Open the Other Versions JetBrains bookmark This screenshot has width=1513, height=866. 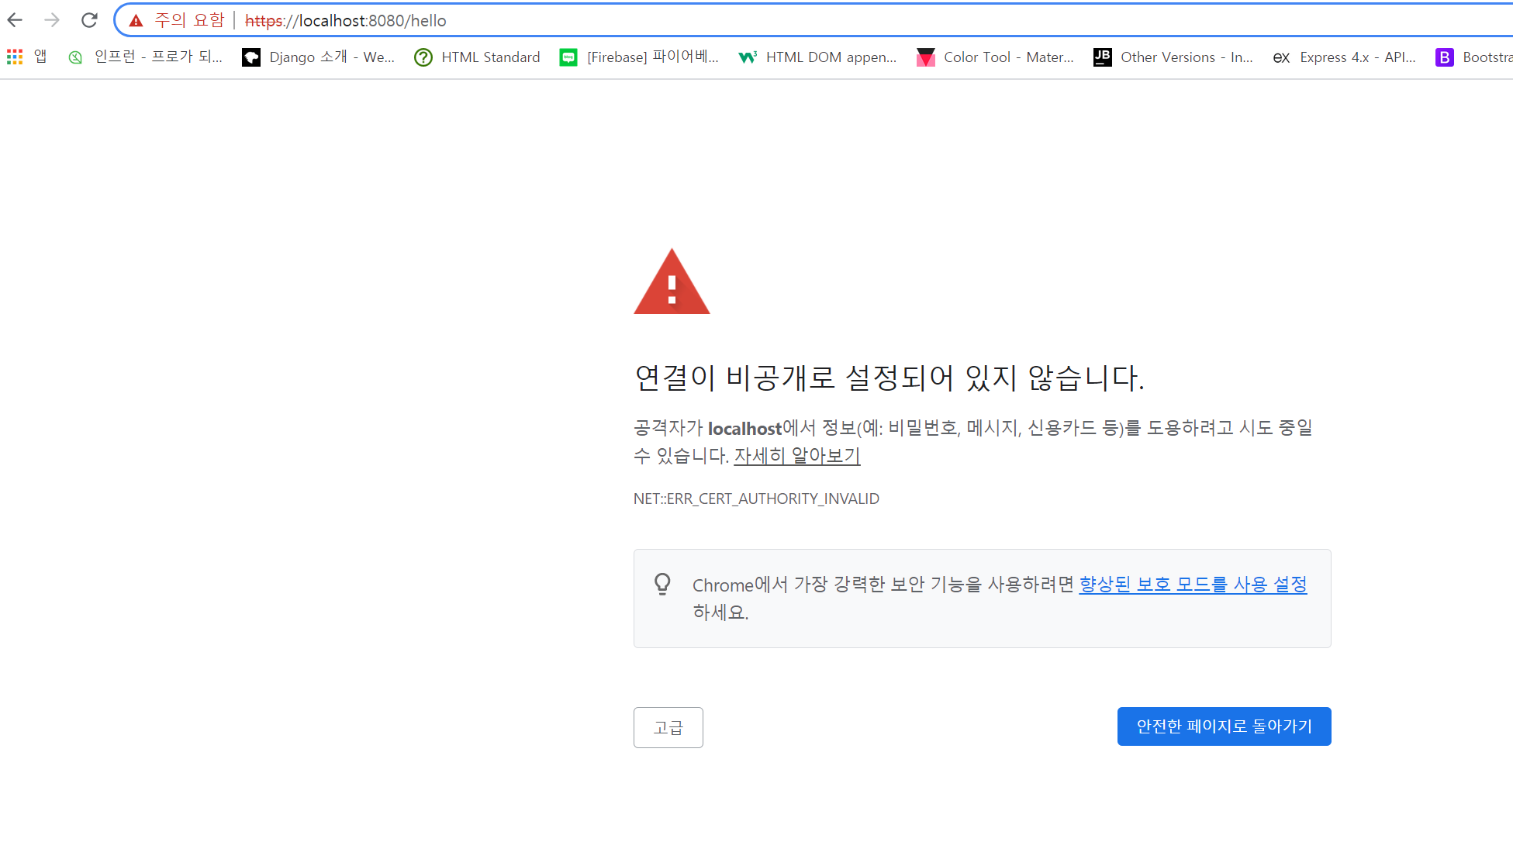1173,57
